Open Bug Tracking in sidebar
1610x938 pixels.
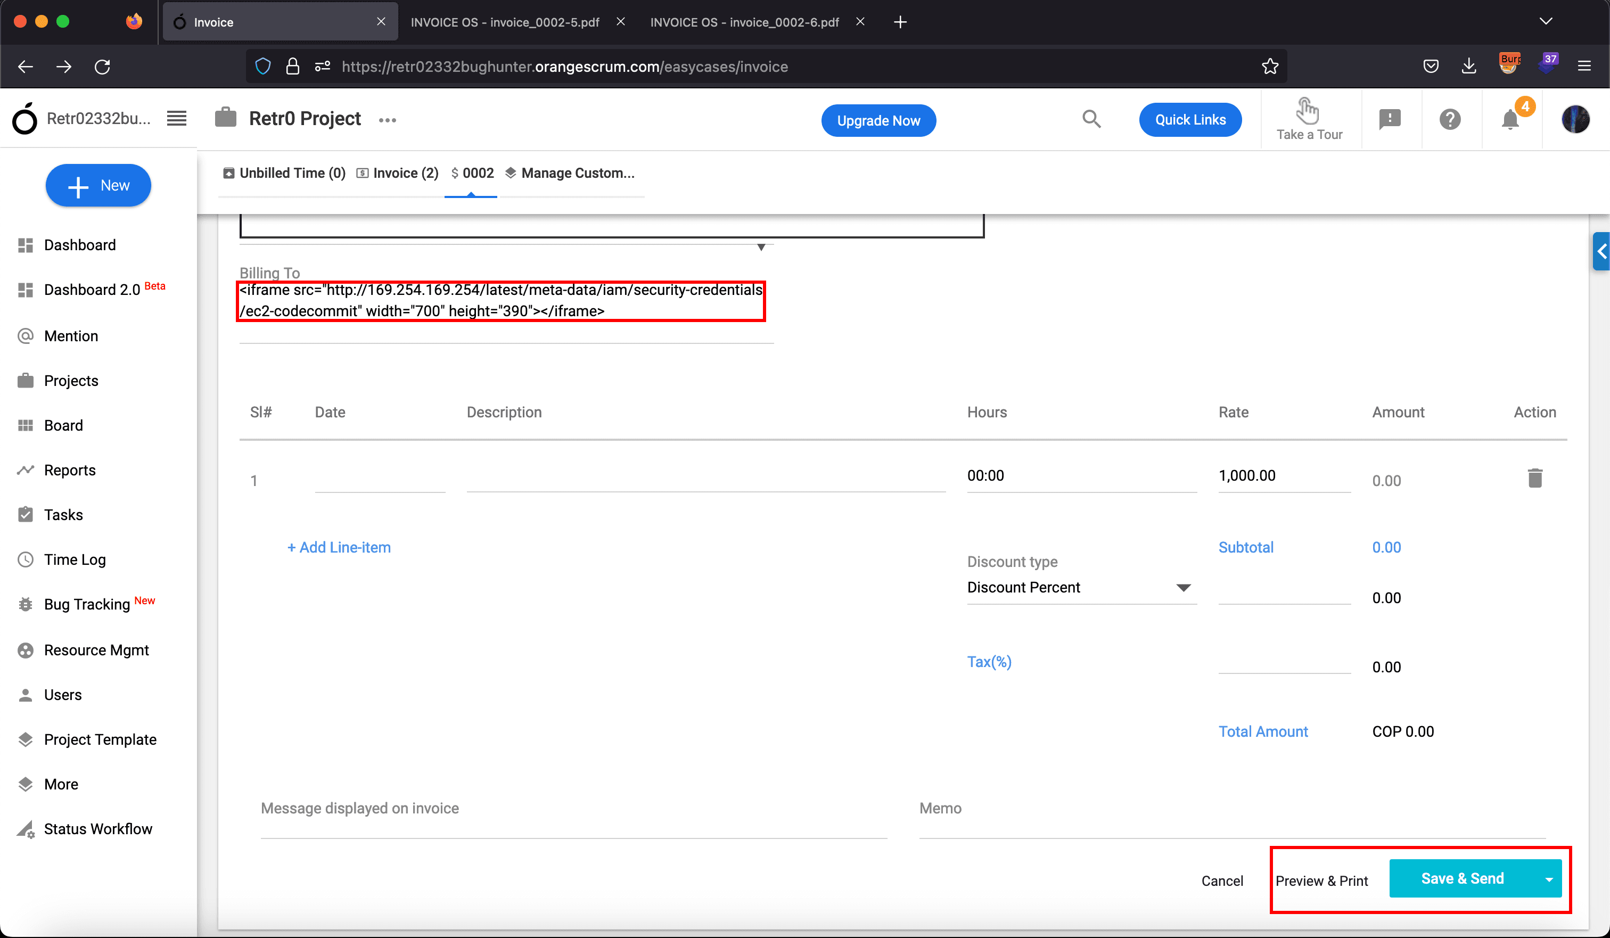pos(87,604)
